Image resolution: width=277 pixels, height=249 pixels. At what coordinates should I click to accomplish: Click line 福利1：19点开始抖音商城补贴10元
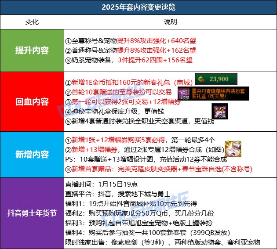click(x=131, y=204)
